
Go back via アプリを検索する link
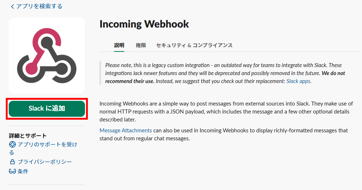pos(39,7)
